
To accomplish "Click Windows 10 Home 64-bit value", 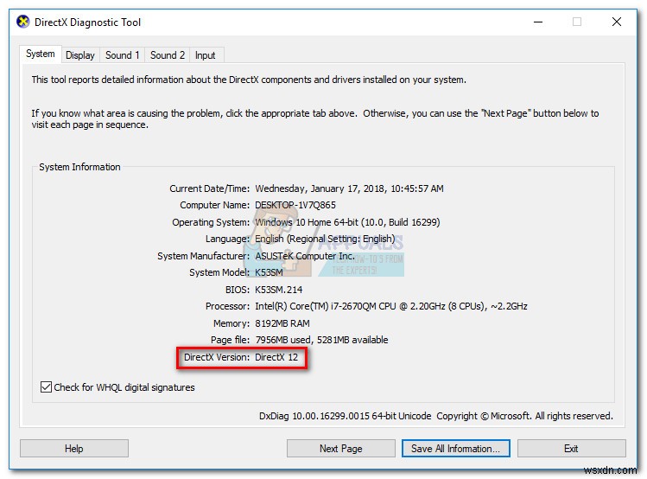I will point(347,222).
